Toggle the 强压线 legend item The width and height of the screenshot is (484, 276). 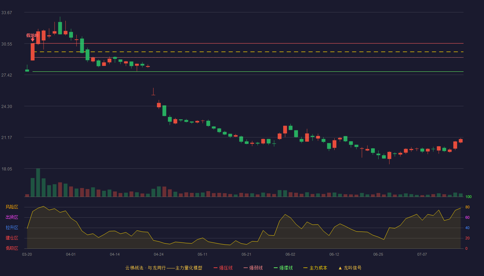pyautogui.click(x=223, y=268)
